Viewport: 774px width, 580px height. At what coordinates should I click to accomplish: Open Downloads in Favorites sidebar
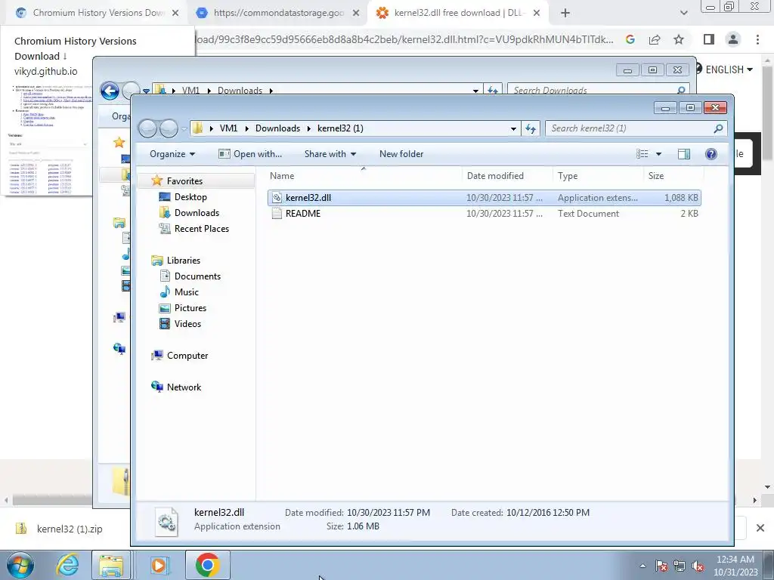(197, 212)
